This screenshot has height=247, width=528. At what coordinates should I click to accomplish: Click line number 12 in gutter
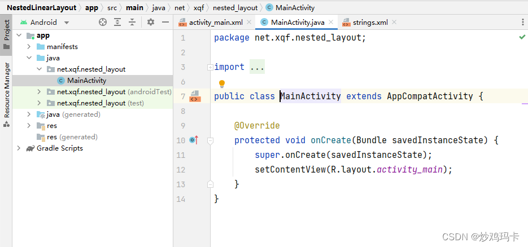tap(181, 170)
